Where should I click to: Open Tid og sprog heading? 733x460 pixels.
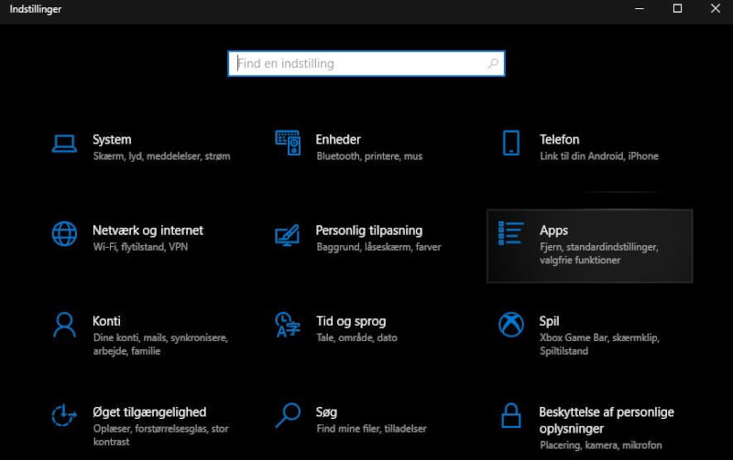(351, 321)
